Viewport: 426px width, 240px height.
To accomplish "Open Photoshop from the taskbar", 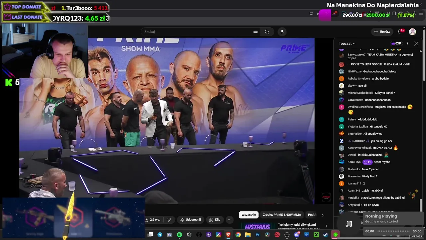I will pyautogui.click(x=257, y=235).
